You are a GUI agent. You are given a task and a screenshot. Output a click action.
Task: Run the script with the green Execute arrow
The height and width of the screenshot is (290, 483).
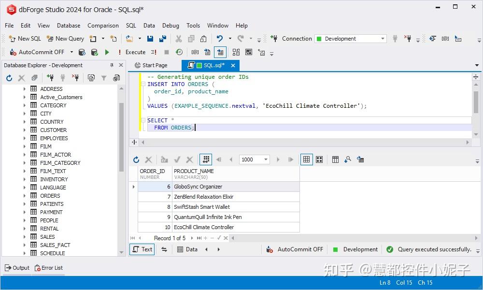pos(106,52)
